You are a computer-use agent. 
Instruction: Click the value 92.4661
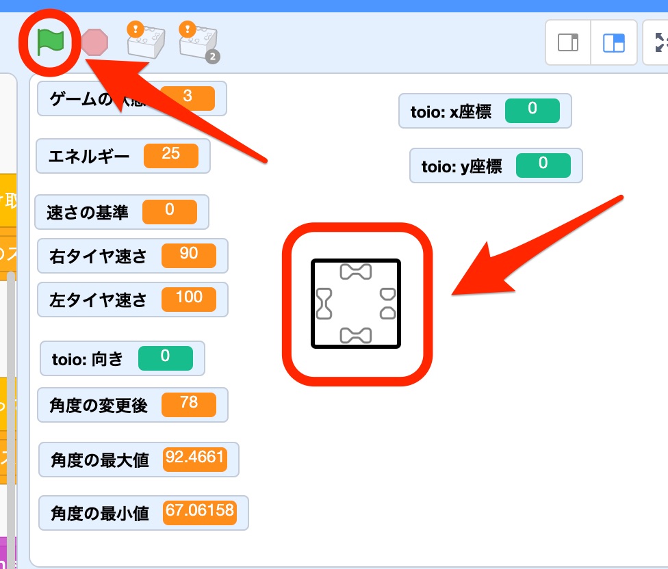tap(194, 459)
